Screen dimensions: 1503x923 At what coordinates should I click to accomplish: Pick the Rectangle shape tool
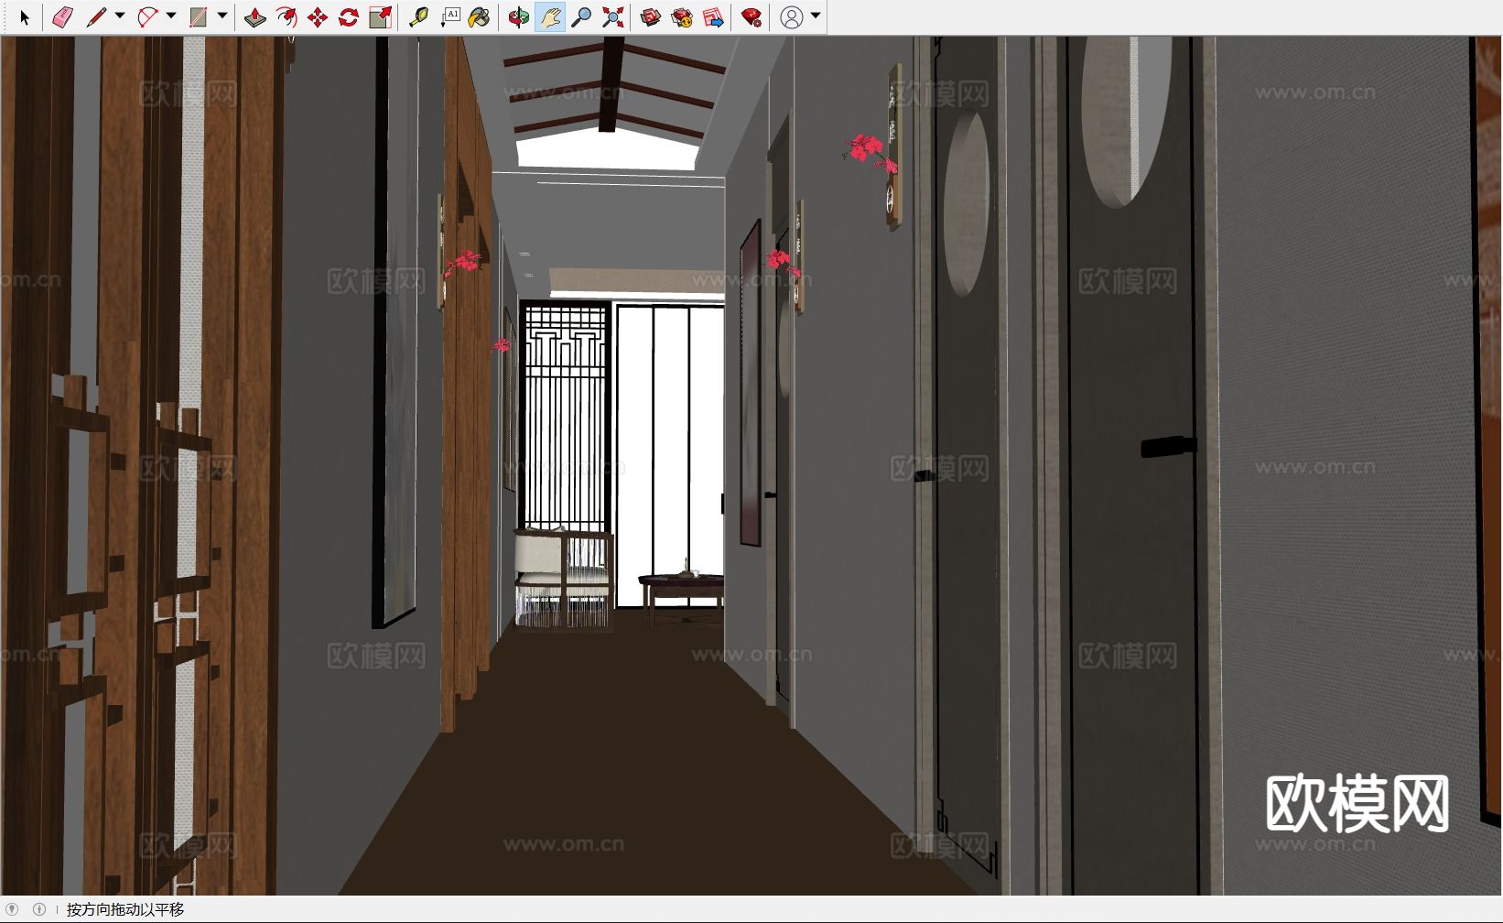click(x=199, y=17)
